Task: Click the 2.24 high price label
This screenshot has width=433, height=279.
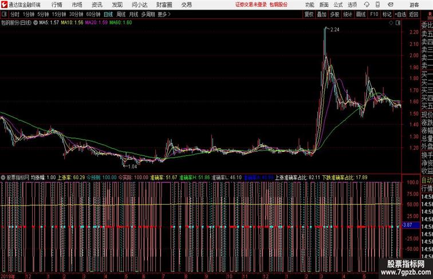Action: 334,30
